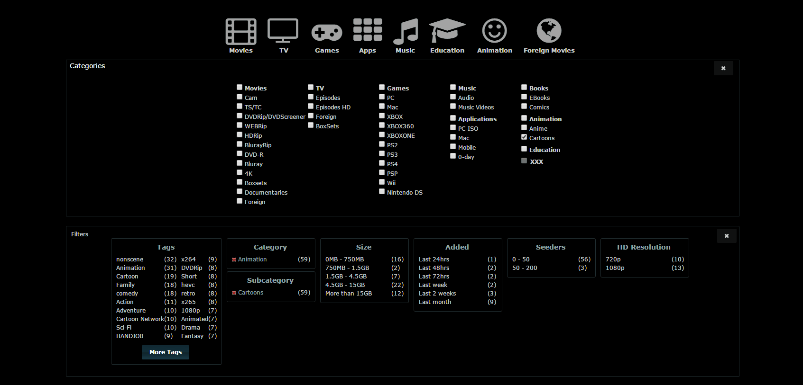Open the Music note icon
The image size is (803, 385).
pyautogui.click(x=406, y=32)
